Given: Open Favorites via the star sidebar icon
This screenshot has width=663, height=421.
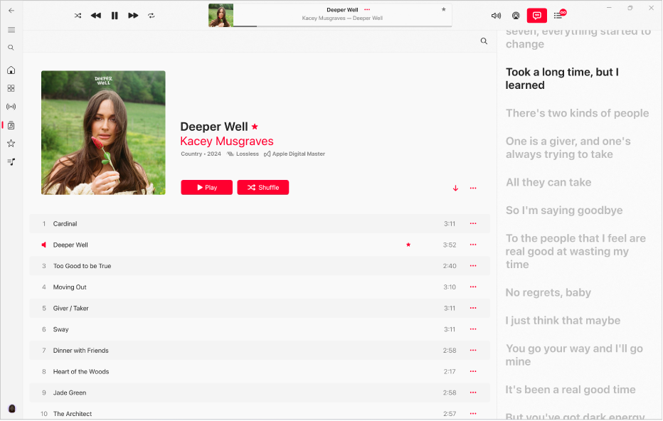Looking at the screenshot, I should click(11, 143).
